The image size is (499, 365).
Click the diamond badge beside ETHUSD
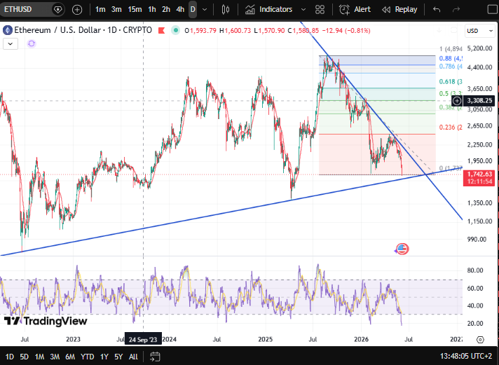(57, 10)
